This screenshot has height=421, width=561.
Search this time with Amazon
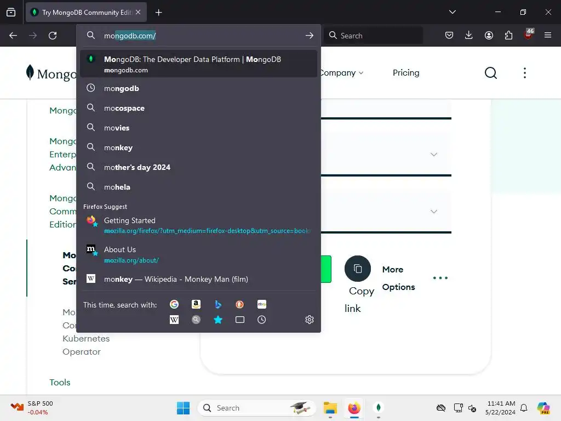[196, 304]
